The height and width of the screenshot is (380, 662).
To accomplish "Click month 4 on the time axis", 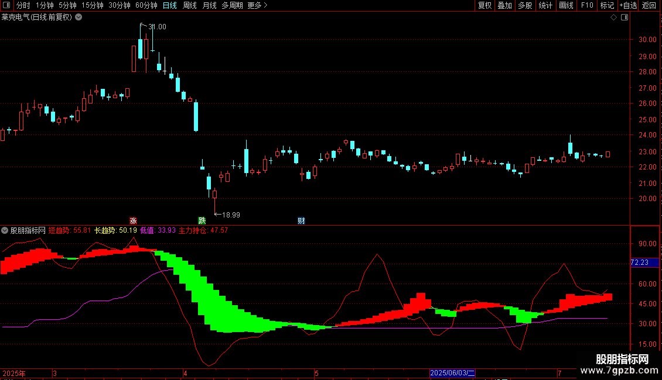I will tap(185, 373).
